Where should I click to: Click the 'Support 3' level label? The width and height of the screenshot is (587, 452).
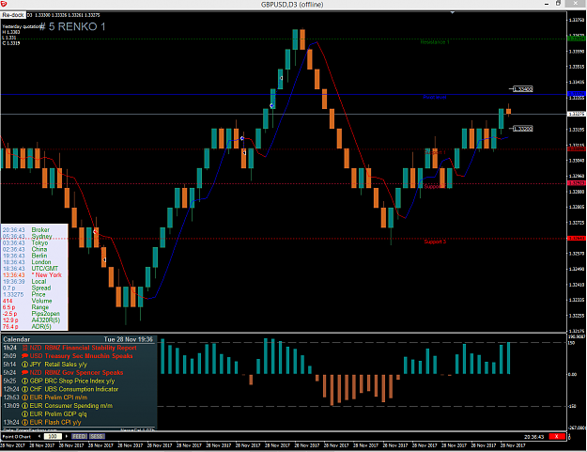pyautogui.click(x=435, y=242)
